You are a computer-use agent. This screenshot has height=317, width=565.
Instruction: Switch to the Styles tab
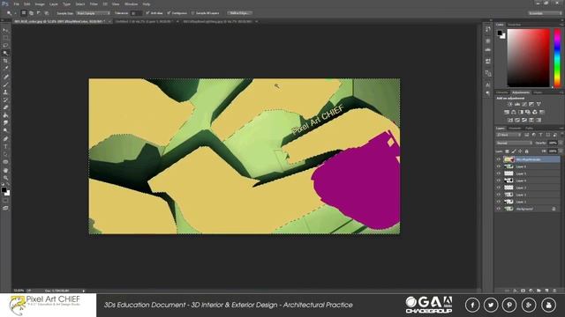[x=538, y=92]
